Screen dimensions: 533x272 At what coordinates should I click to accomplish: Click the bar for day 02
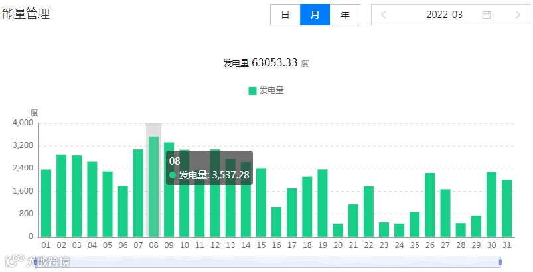(x=62, y=196)
